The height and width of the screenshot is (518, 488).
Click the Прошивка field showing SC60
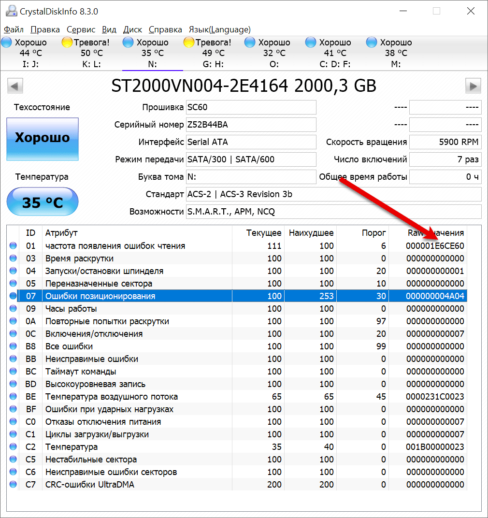point(251,107)
